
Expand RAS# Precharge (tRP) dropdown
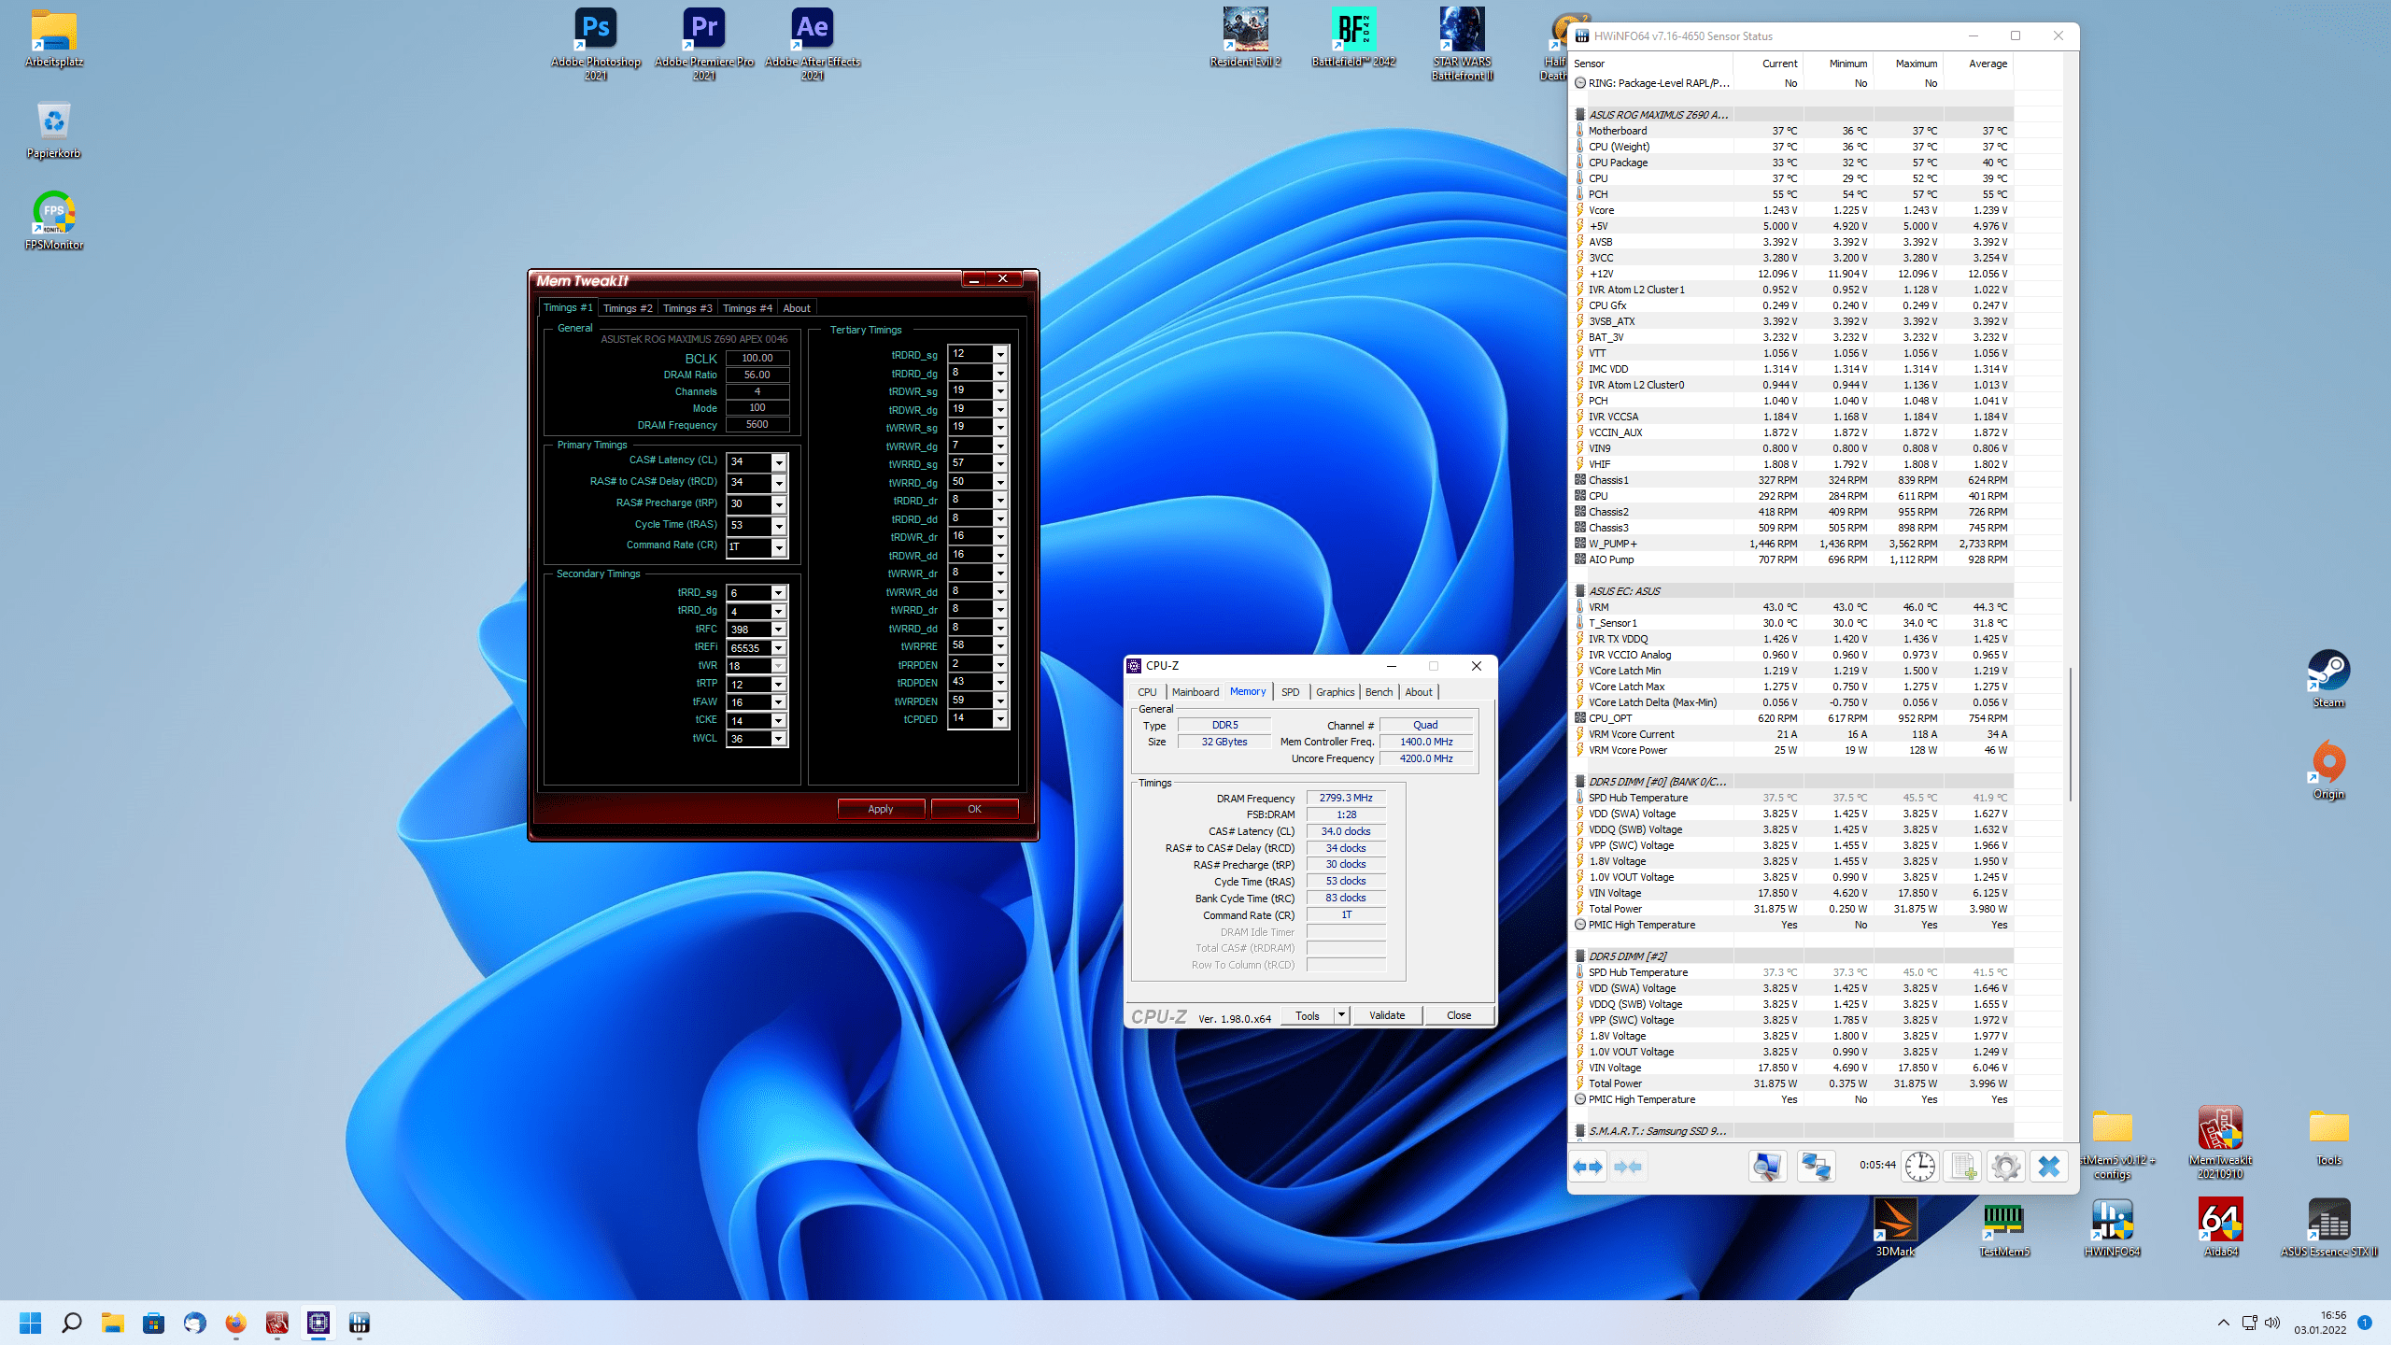click(779, 504)
